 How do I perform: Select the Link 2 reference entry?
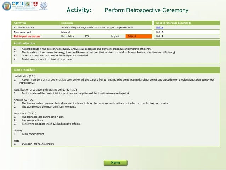point(159,32)
